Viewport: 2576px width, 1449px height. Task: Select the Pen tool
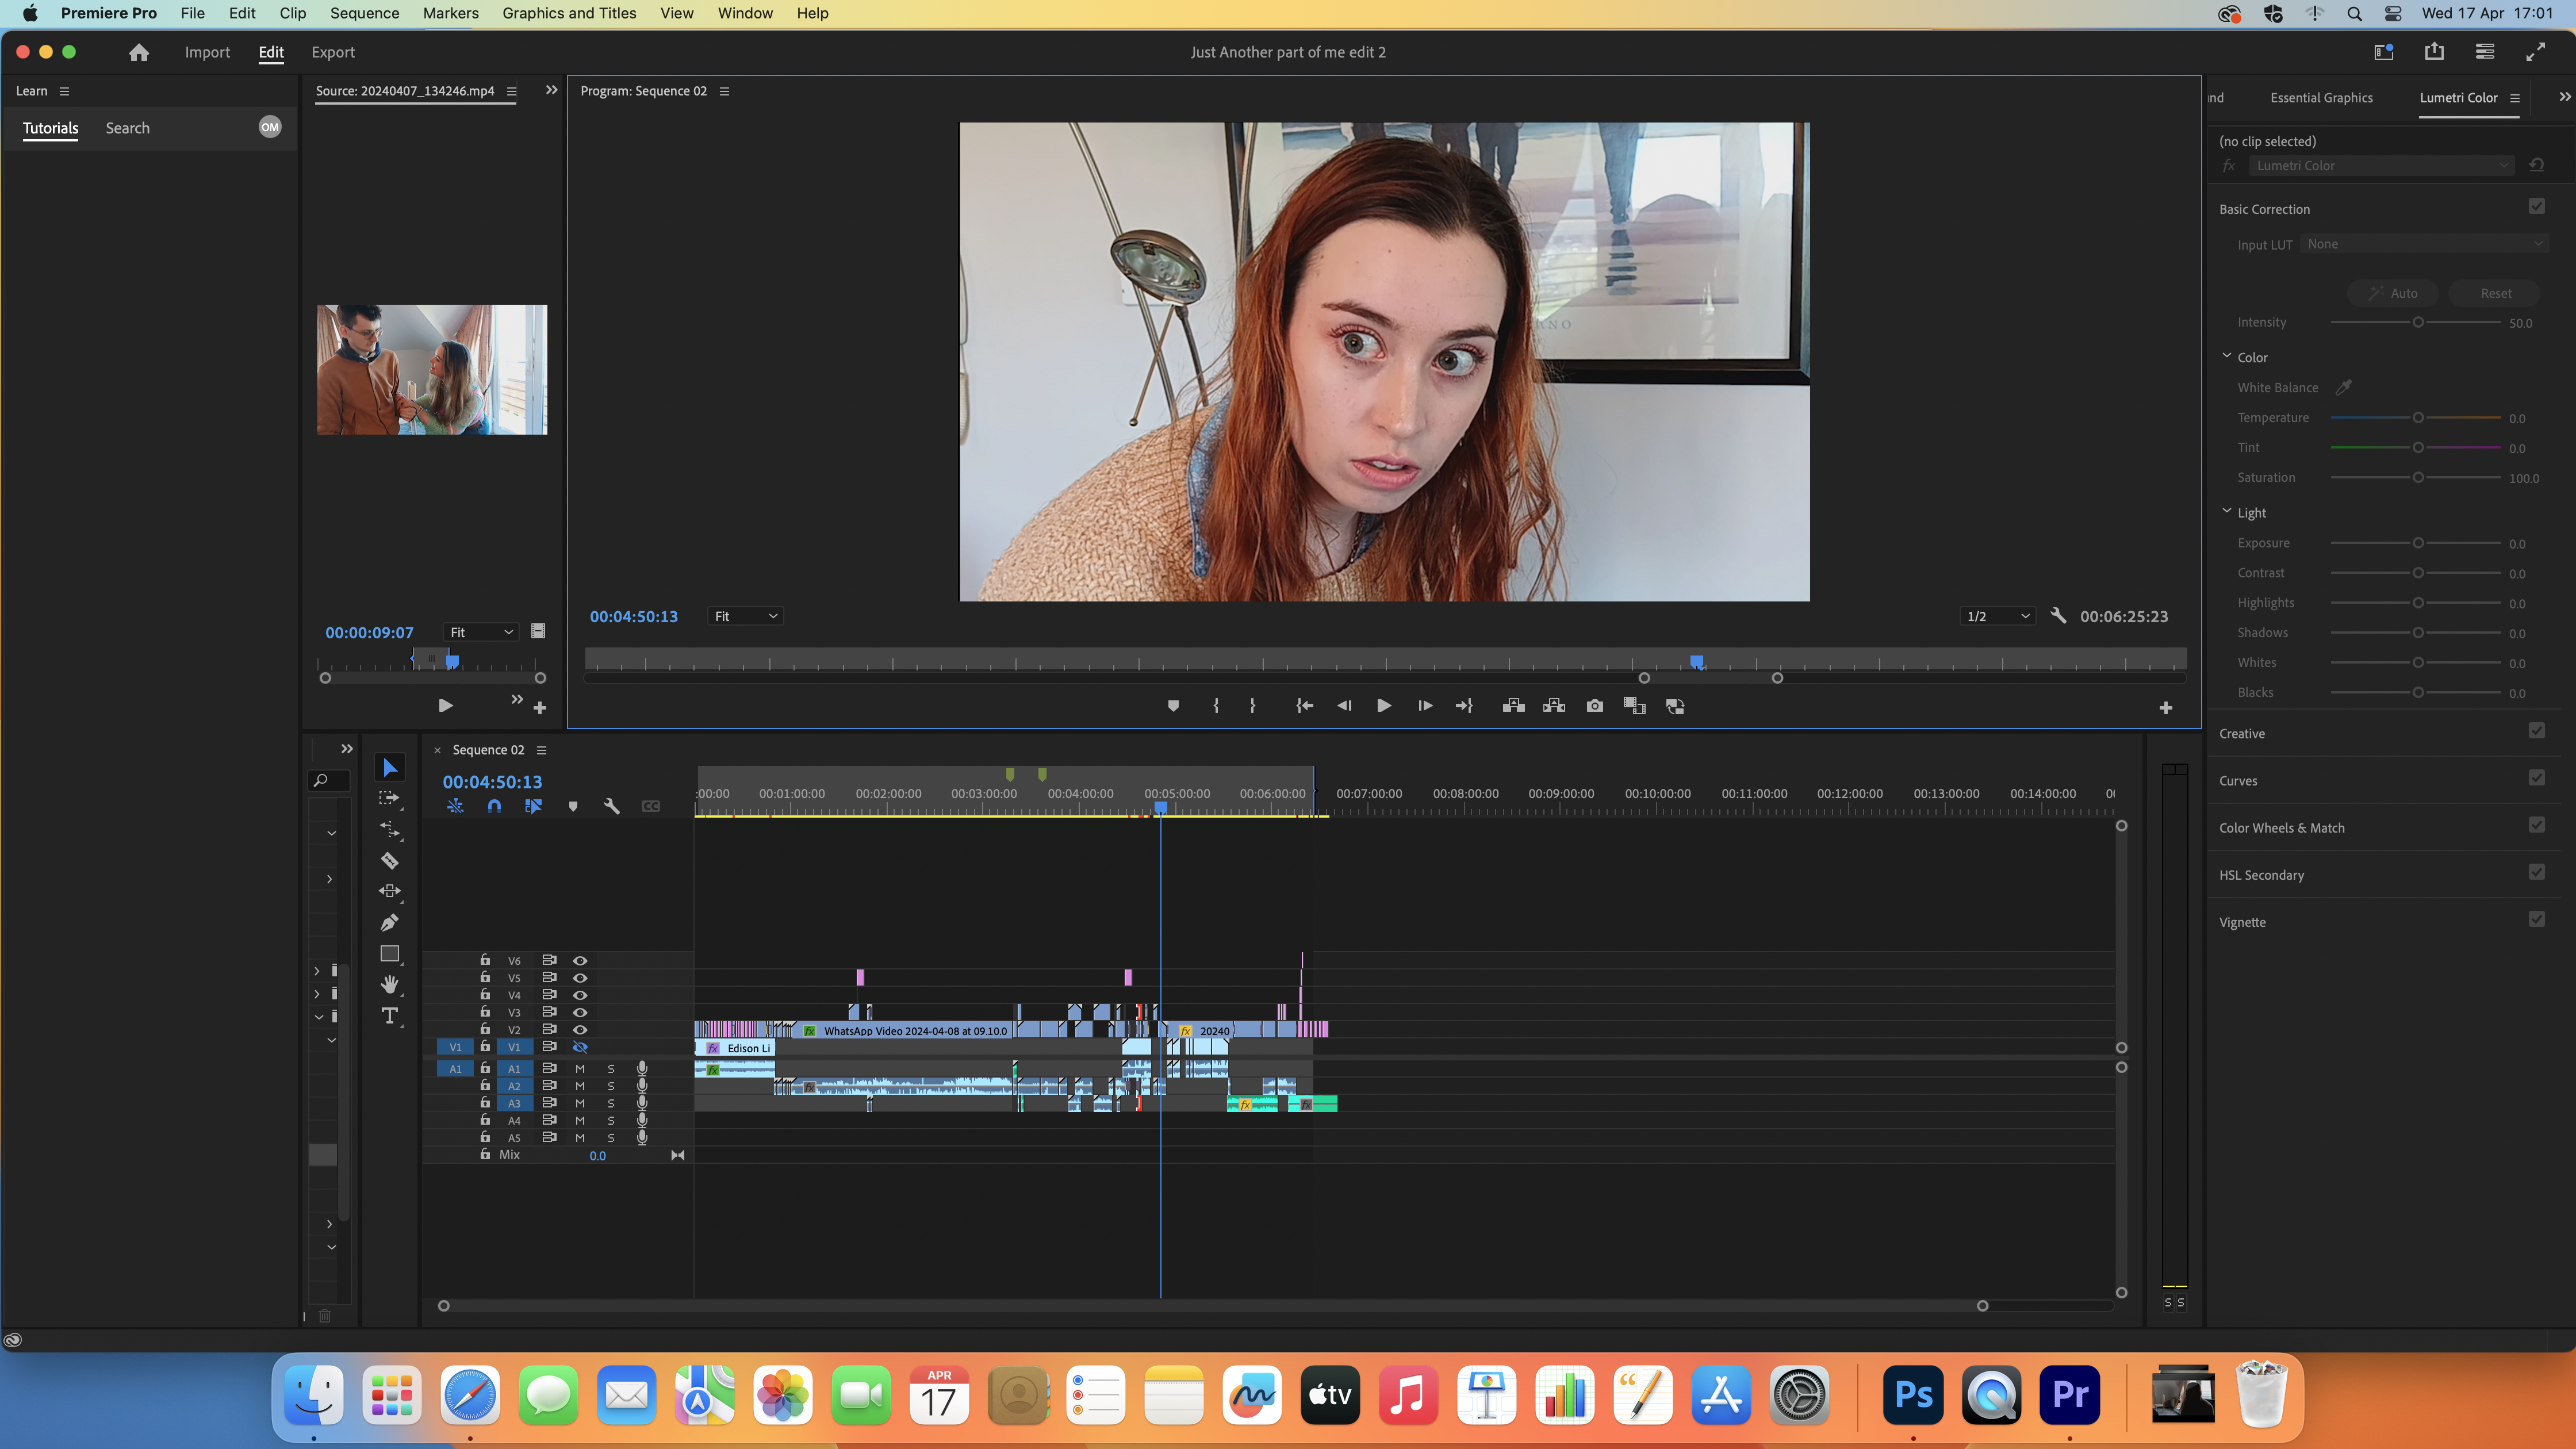(x=389, y=922)
